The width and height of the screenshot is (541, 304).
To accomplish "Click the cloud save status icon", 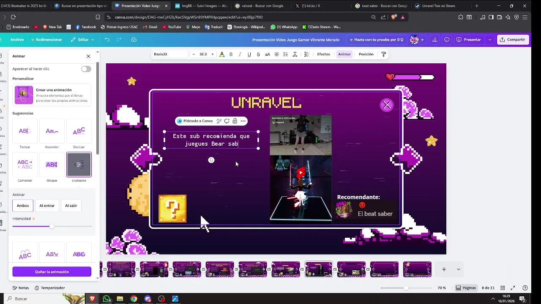I will coord(134,40).
